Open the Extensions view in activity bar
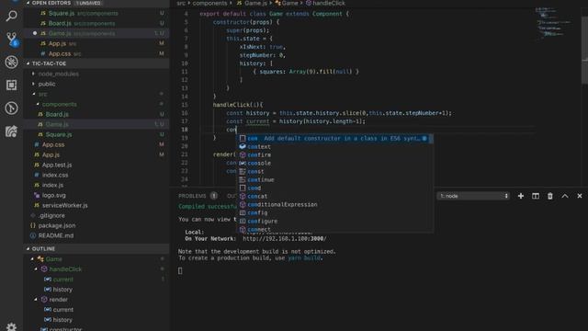The image size is (588, 331). pyautogui.click(x=11, y=86)
